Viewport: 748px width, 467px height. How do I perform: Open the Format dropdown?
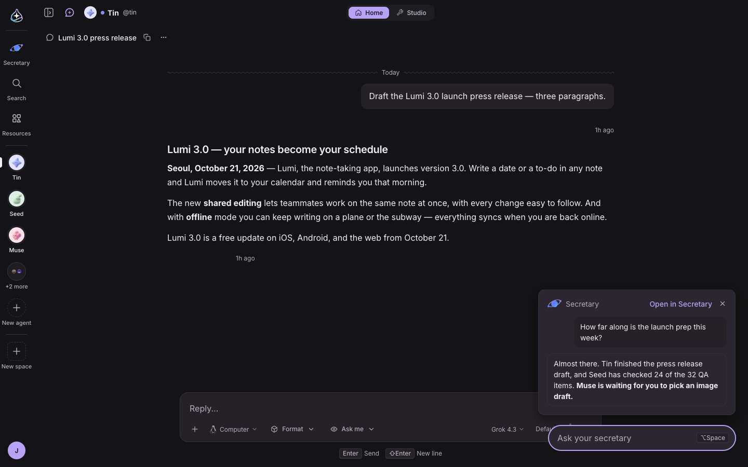tap(292, 429)
